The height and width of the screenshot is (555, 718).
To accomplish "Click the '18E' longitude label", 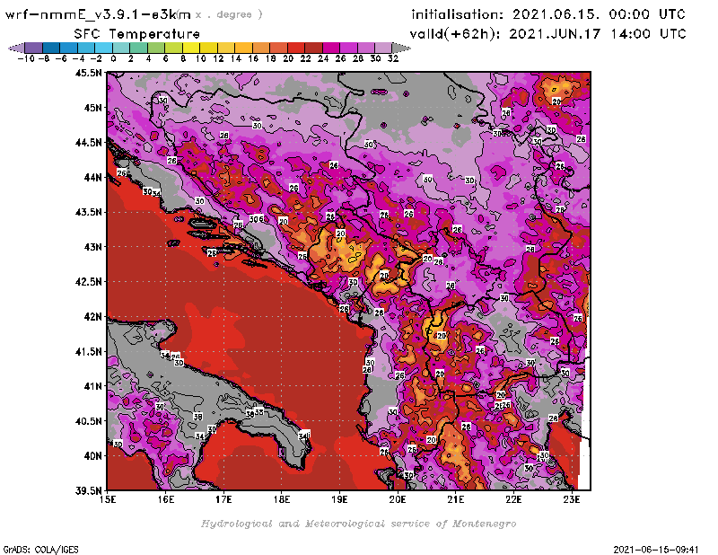I will [x=282, y=499].
